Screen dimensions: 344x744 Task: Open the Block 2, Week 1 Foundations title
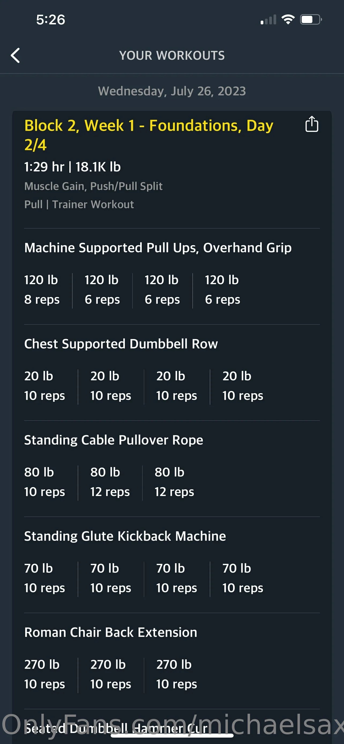click(x=149, y=135)
